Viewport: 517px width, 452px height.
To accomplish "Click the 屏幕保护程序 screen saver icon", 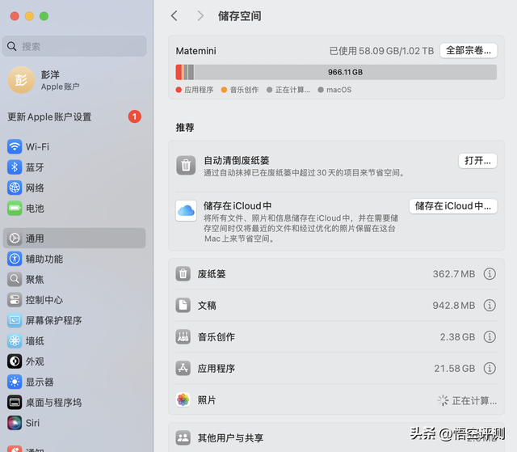I will click(15, 320).
